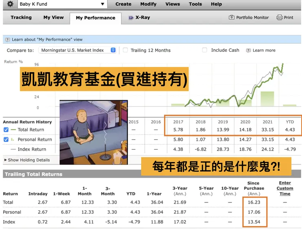Click the 2018 Index Return value -6.82
Viewport: 302px width, 231px height.
(200, 149)
